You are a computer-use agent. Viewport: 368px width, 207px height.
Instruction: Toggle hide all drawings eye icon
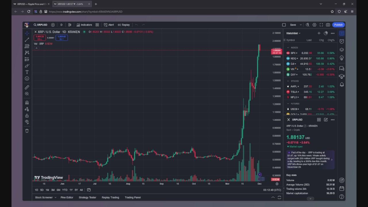27,122
